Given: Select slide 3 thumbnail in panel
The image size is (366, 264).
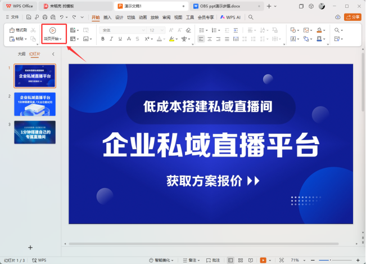Looking at the screenshot, I should coord(35,132).
